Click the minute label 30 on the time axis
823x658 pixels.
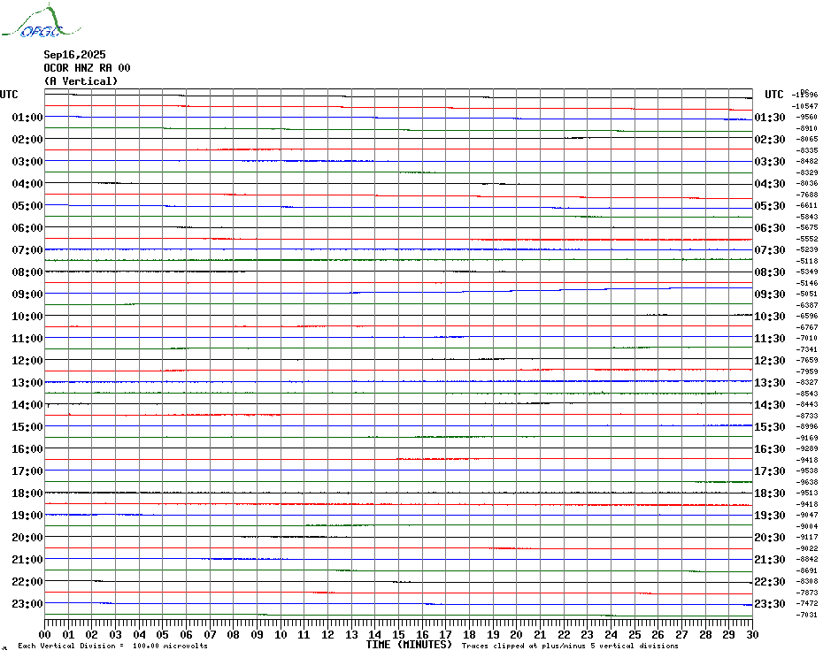(752, 634)
